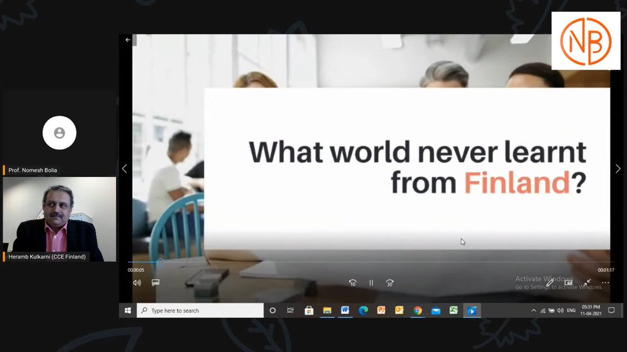Click the back arrow in the video player
Screen dimensions: 627x352
tap(127, 40)
